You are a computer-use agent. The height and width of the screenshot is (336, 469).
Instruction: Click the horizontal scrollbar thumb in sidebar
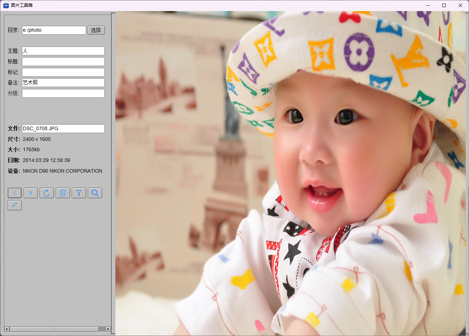(x=54, y=329)
